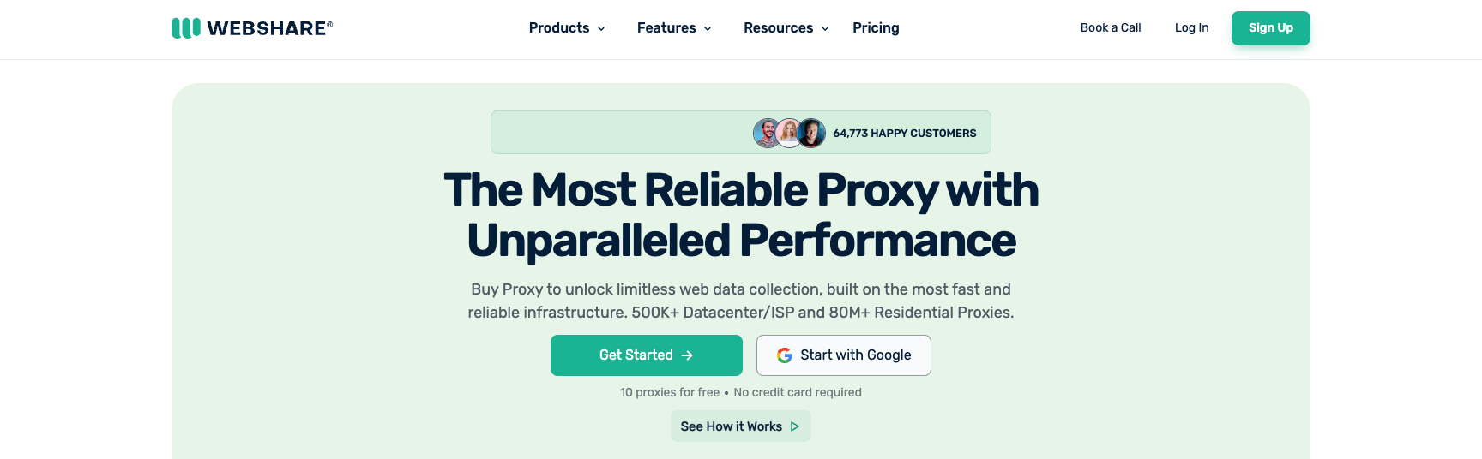Go to the Pricing page
This screenshot has height=459, width=1482.
876,28
